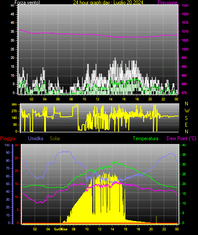Click the 'SunRise' marker label on time axis

point(61,229)
